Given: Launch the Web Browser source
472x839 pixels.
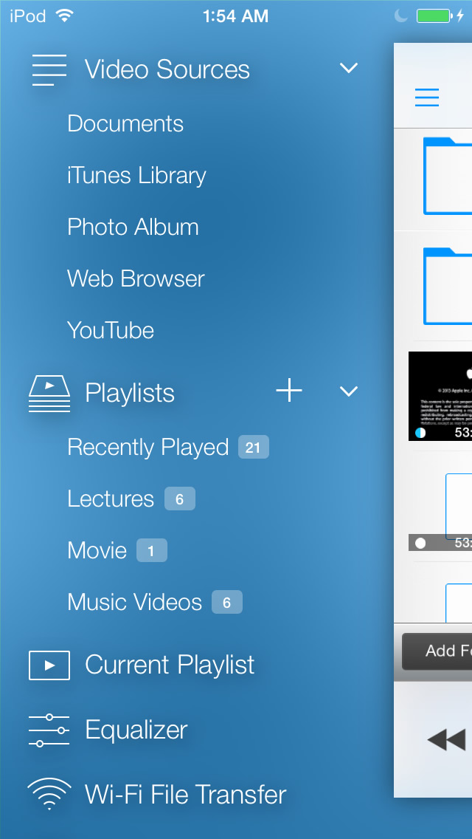Looking at the screenshot, I should point(136,279).
